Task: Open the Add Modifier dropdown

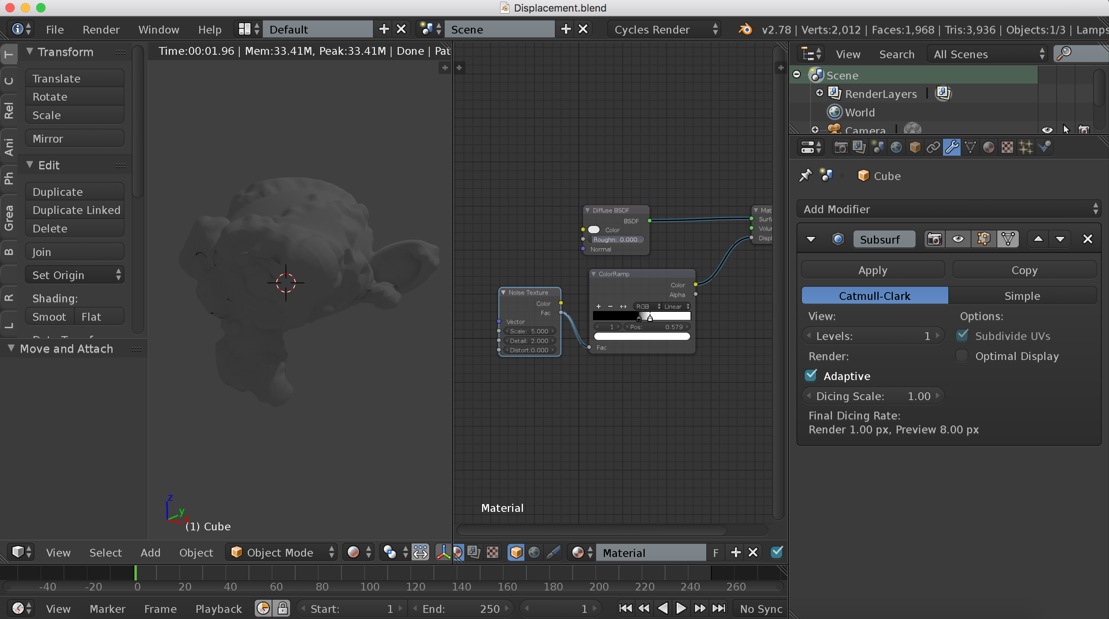Action: [x=948, y=208]
